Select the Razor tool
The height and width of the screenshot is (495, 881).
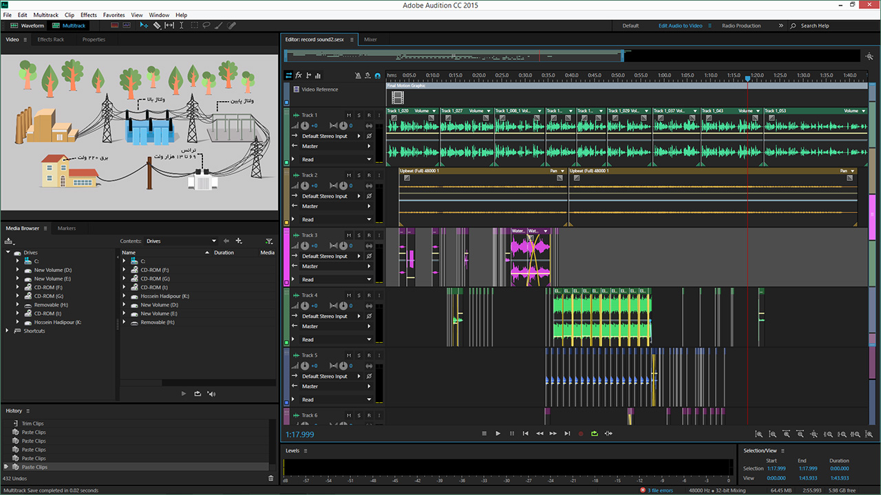(x=157, y=25)
